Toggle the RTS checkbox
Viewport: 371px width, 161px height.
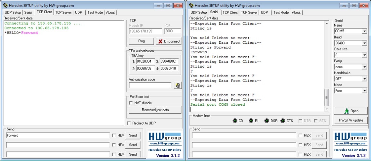pos(316,121)
